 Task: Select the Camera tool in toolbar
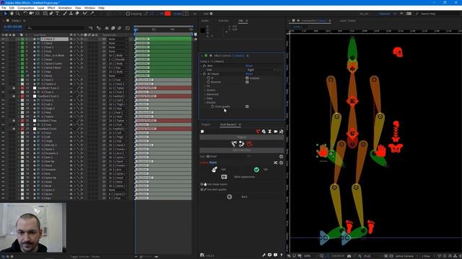[x=31, y=14]
